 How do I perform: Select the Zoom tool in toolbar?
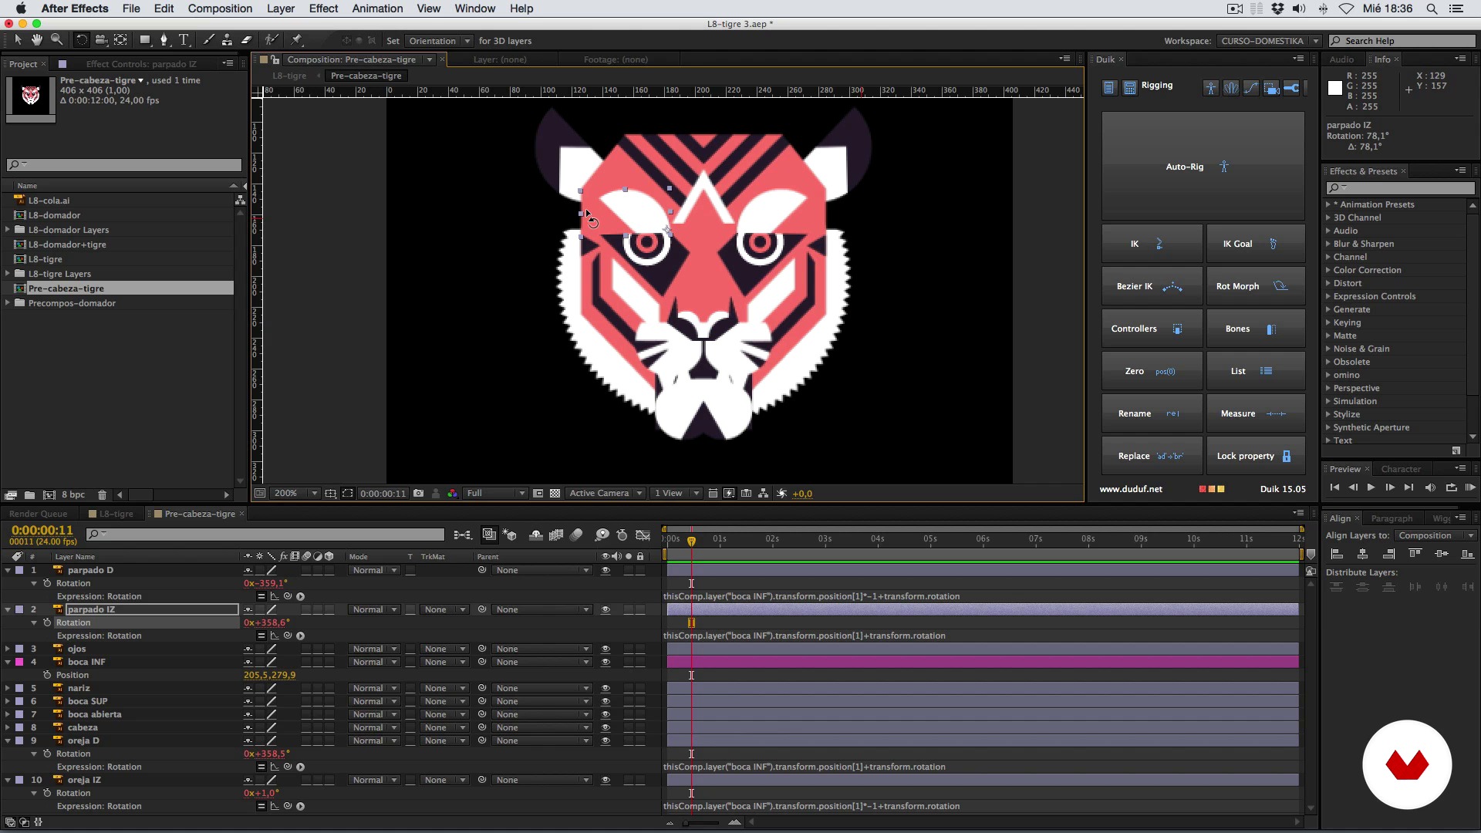point(56,40)
